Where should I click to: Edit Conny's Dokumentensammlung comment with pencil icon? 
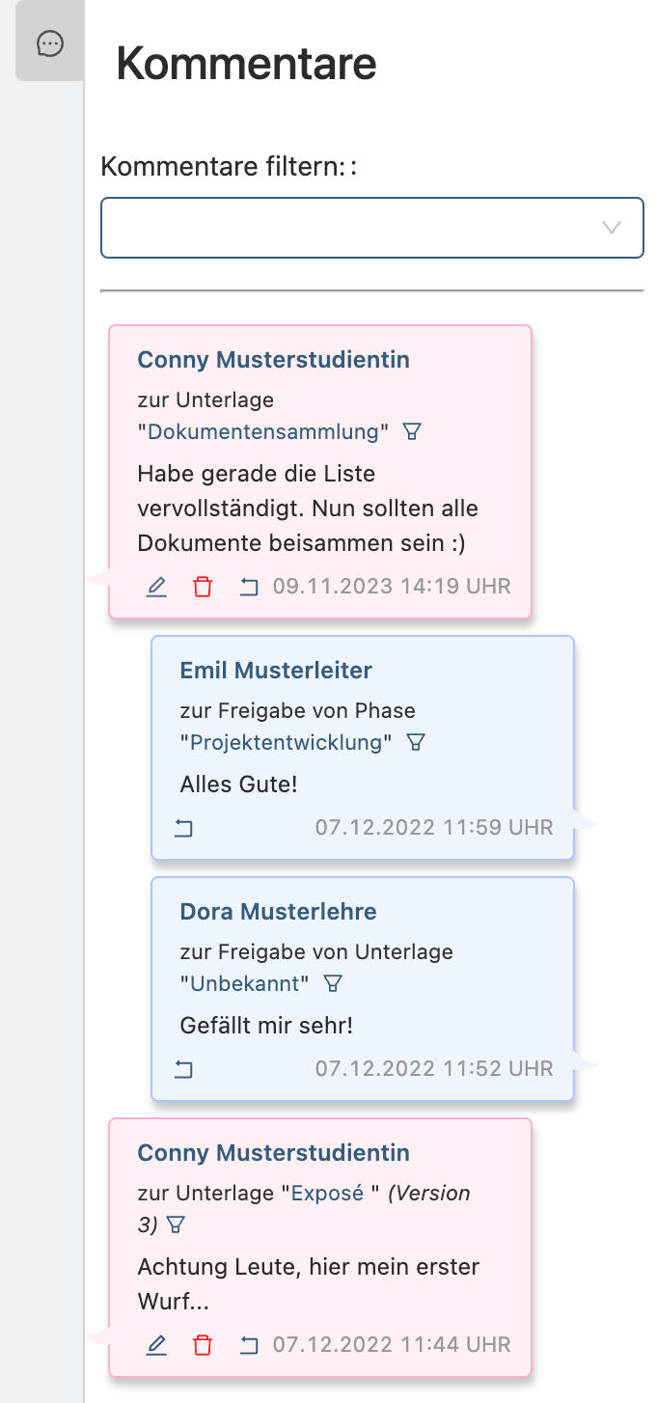pyautogui.click(x=156, y=587)
